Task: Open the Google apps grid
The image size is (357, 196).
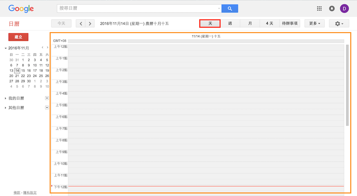Action: (x=319, y=9)
